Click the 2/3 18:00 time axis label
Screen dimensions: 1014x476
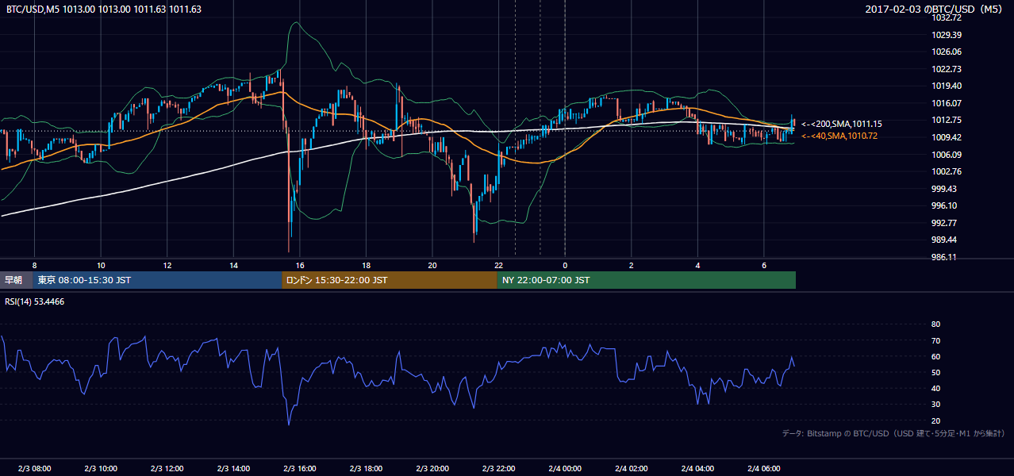[x=366, y=469]
